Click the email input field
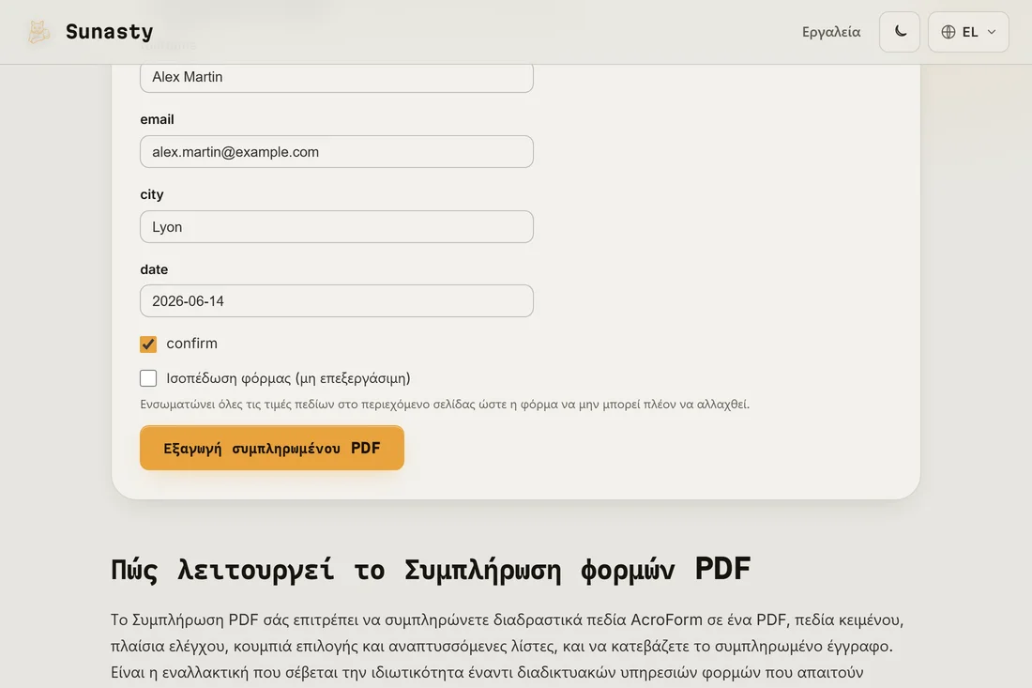1032x688 pixels. (x=336, y=151)
